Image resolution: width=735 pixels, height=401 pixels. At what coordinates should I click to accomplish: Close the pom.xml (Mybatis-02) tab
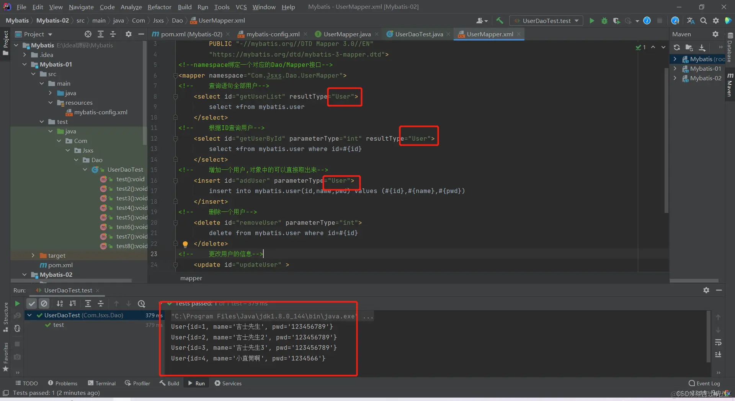click(228, 34)
